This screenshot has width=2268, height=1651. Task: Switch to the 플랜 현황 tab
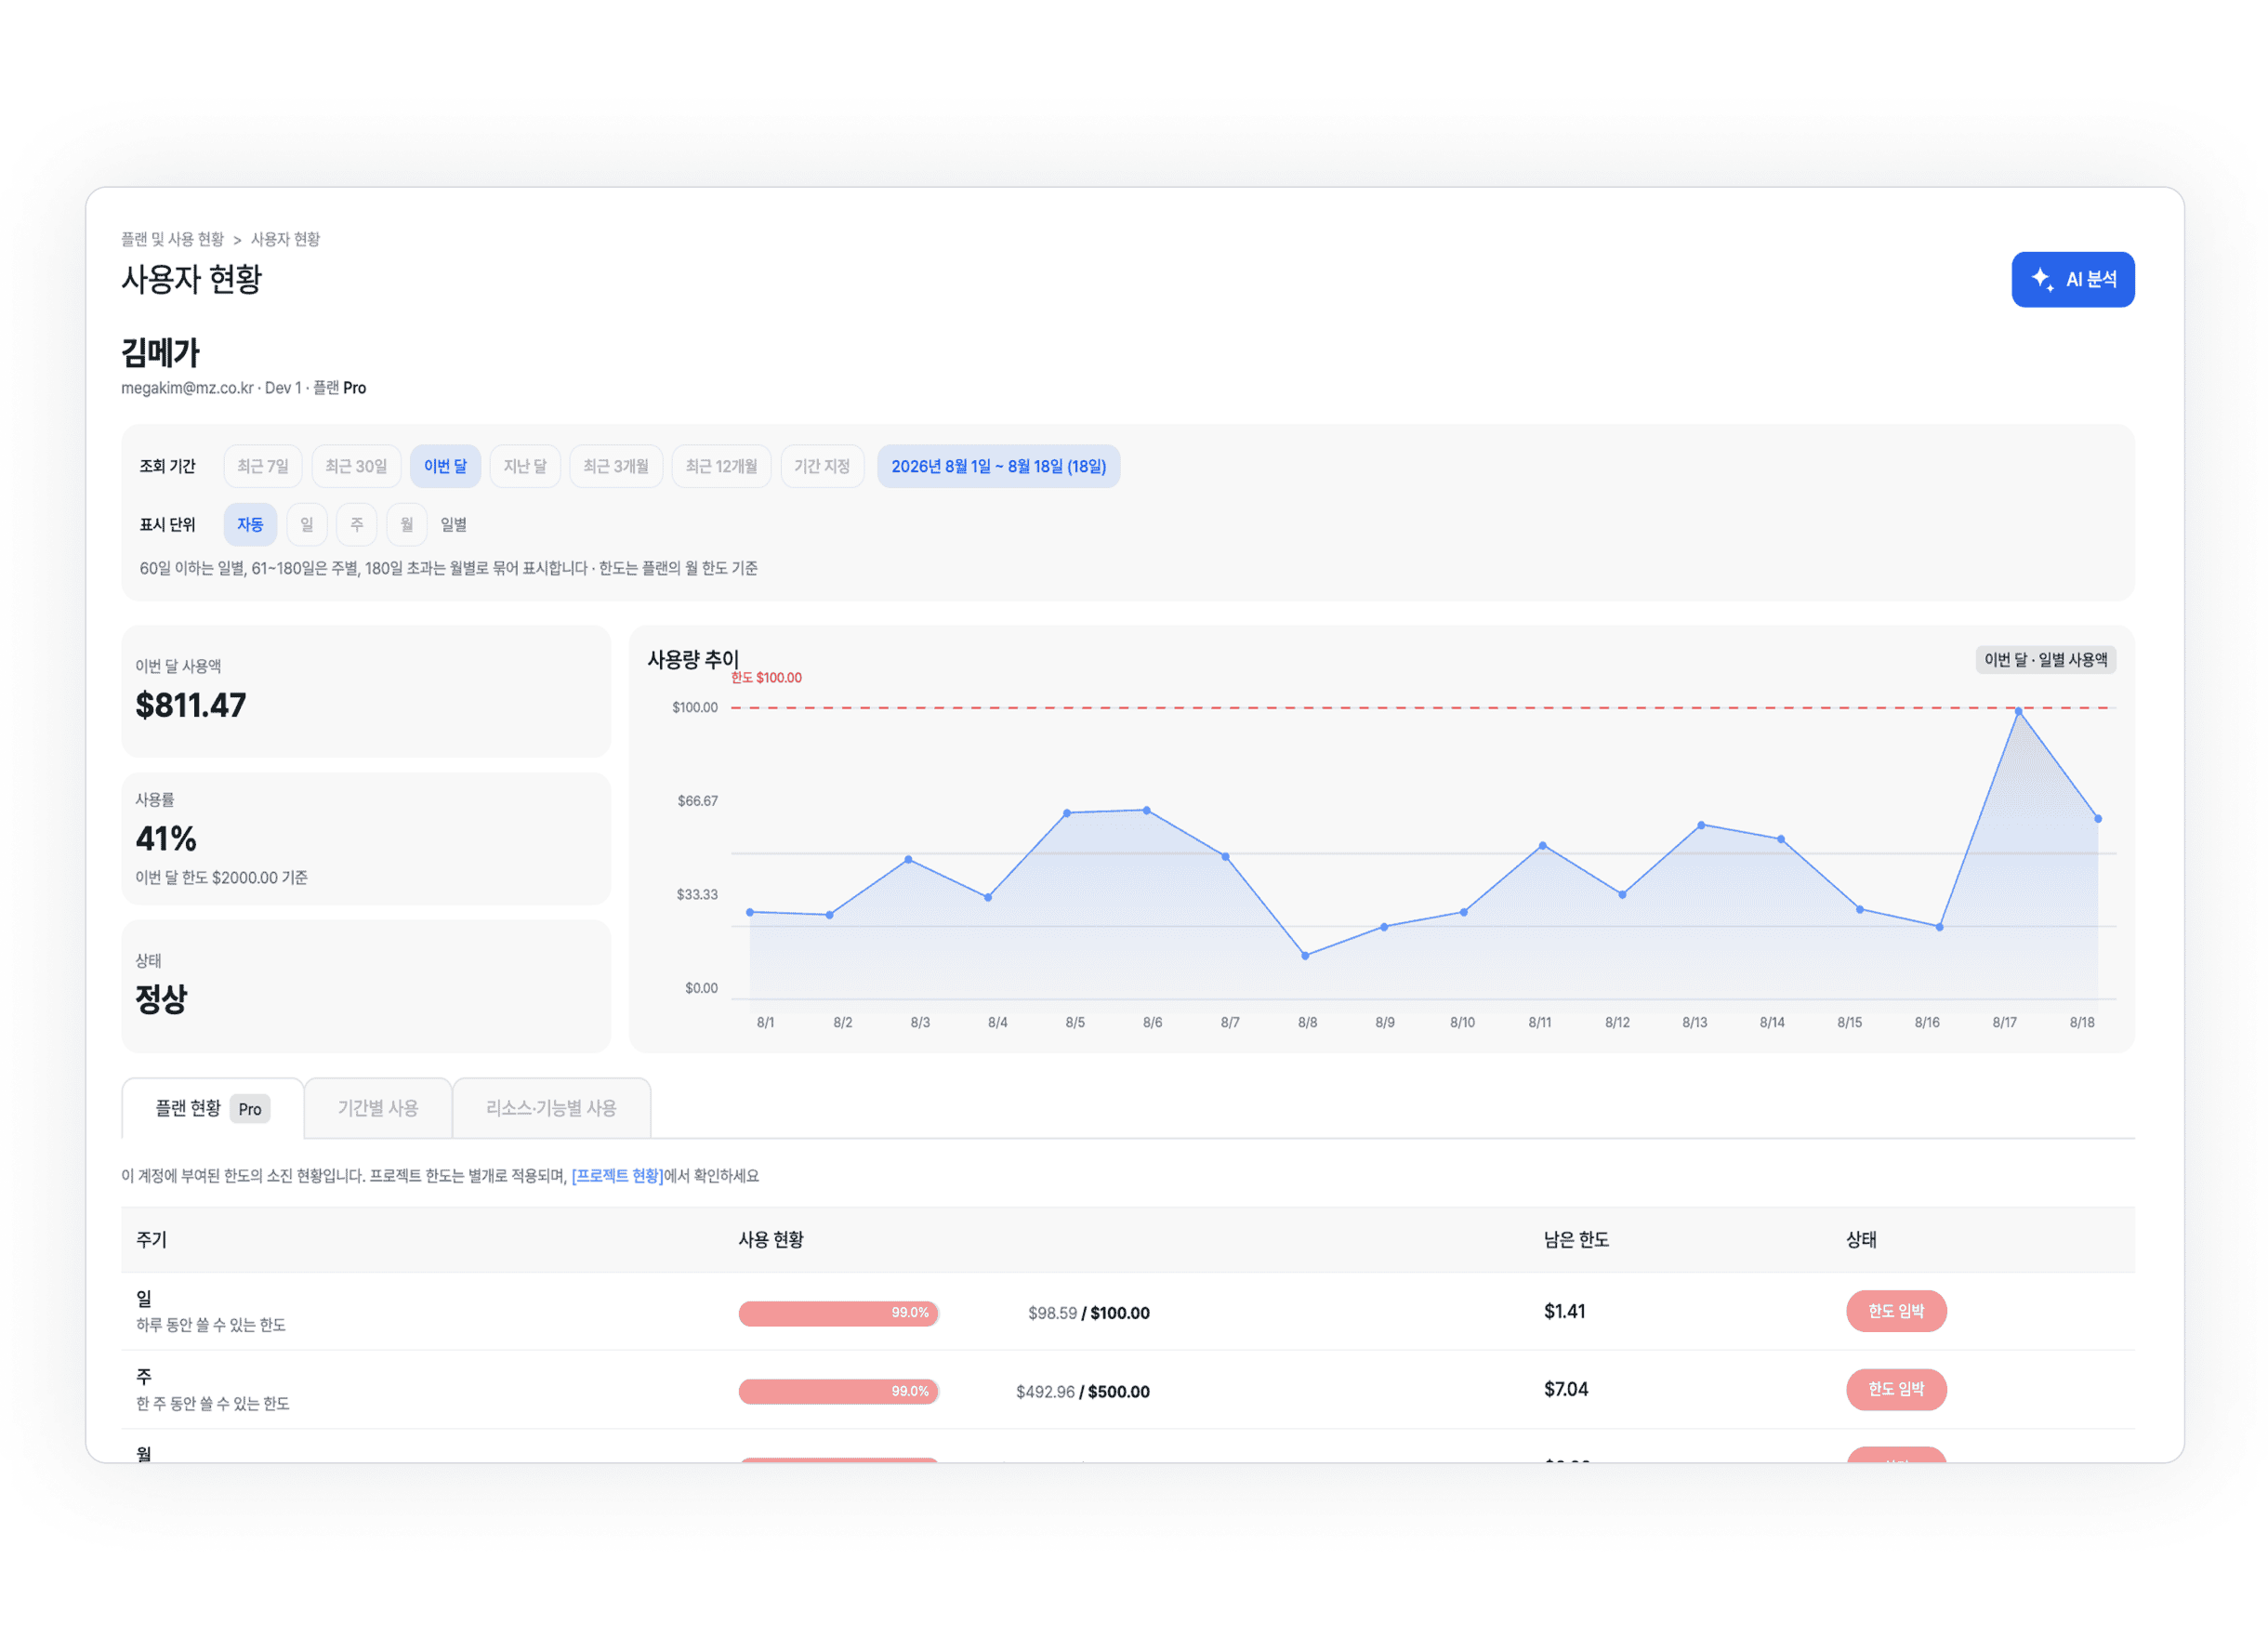tap(213, 1108)
